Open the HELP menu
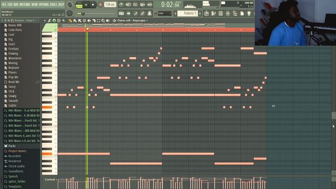 click(x=61, y=4)
